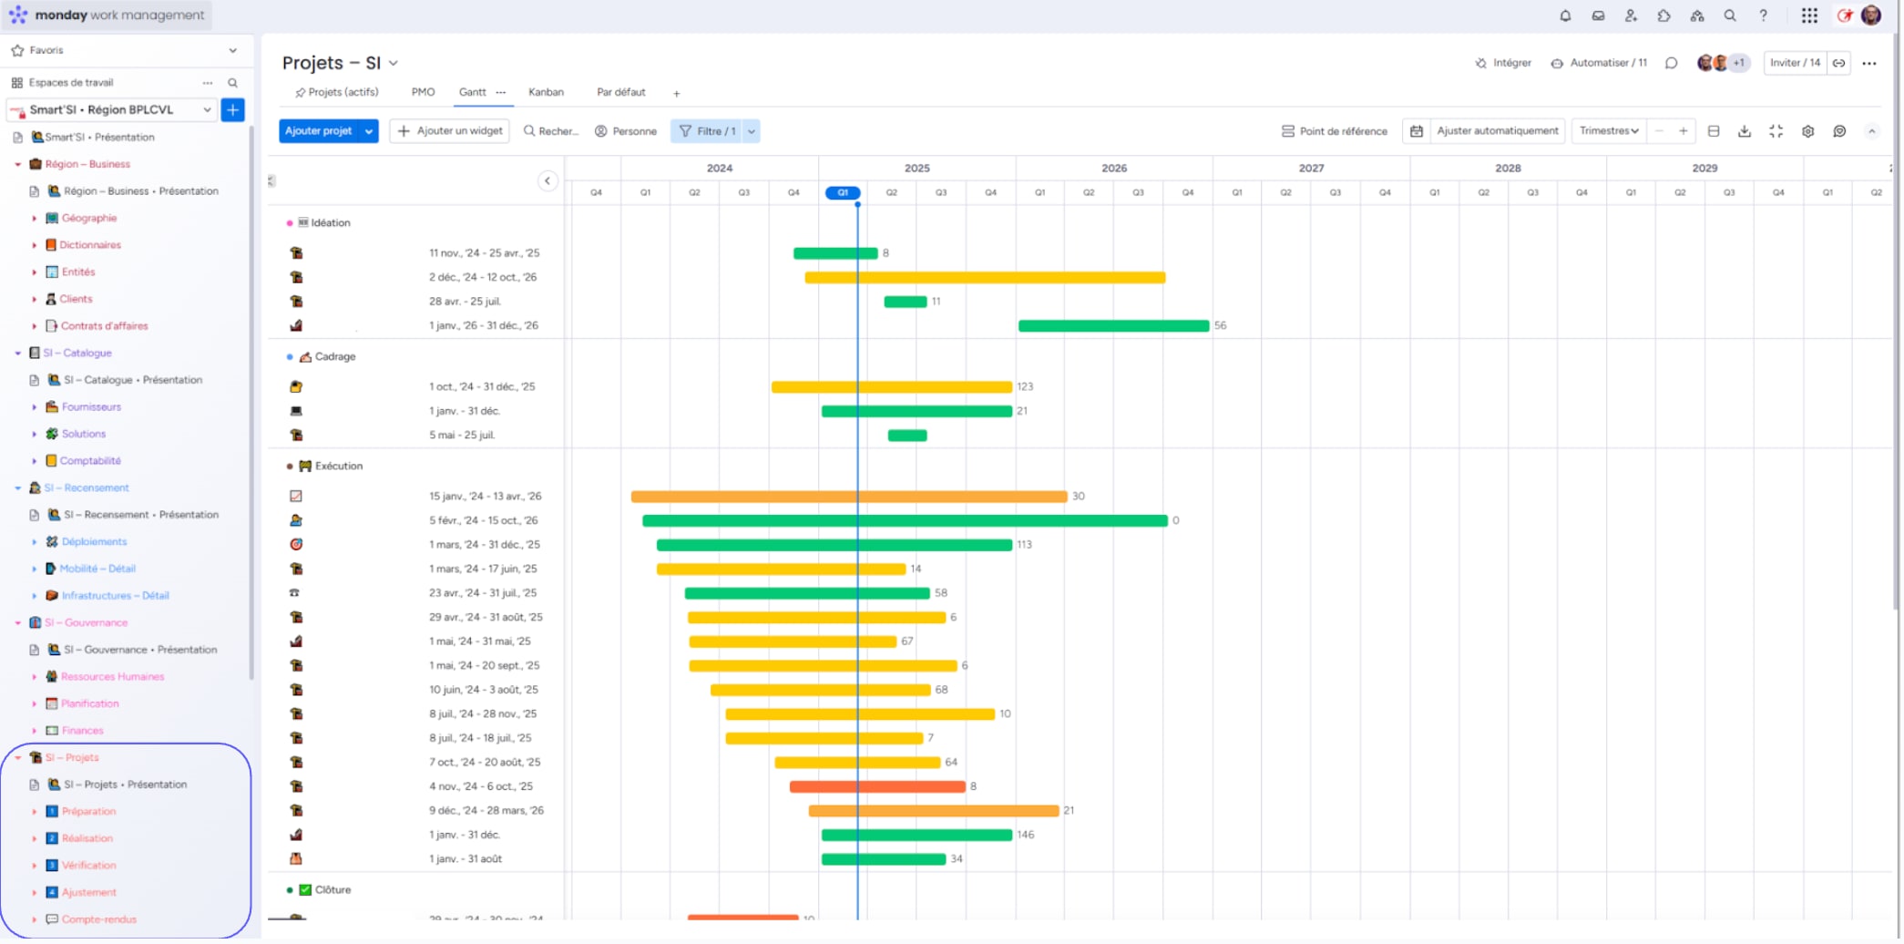Open Gantt settings gear icon
This screenshot has height=944, width=1904.
1807,131
